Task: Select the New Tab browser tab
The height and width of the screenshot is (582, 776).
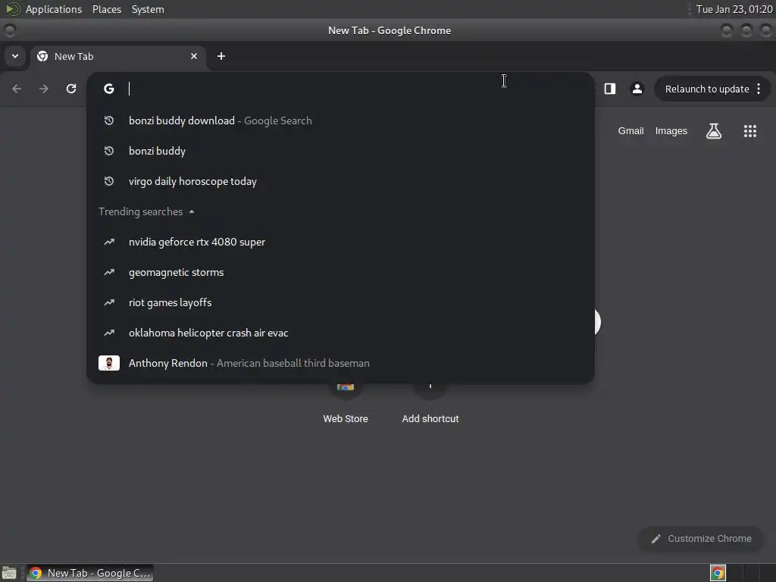Action: tap(117, 56)
